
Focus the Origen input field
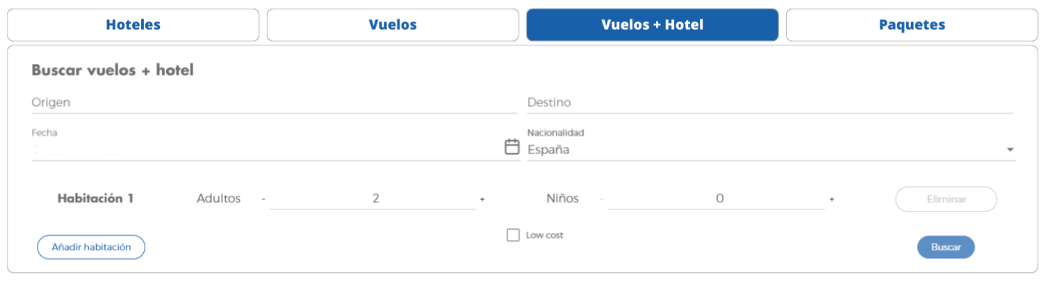click(x=275, y=103)
